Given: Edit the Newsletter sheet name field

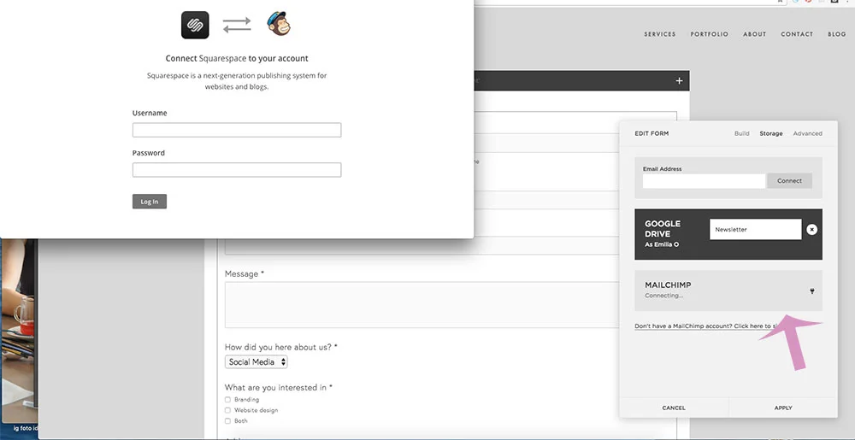Looking at the screenshot, I should (756, 229).
